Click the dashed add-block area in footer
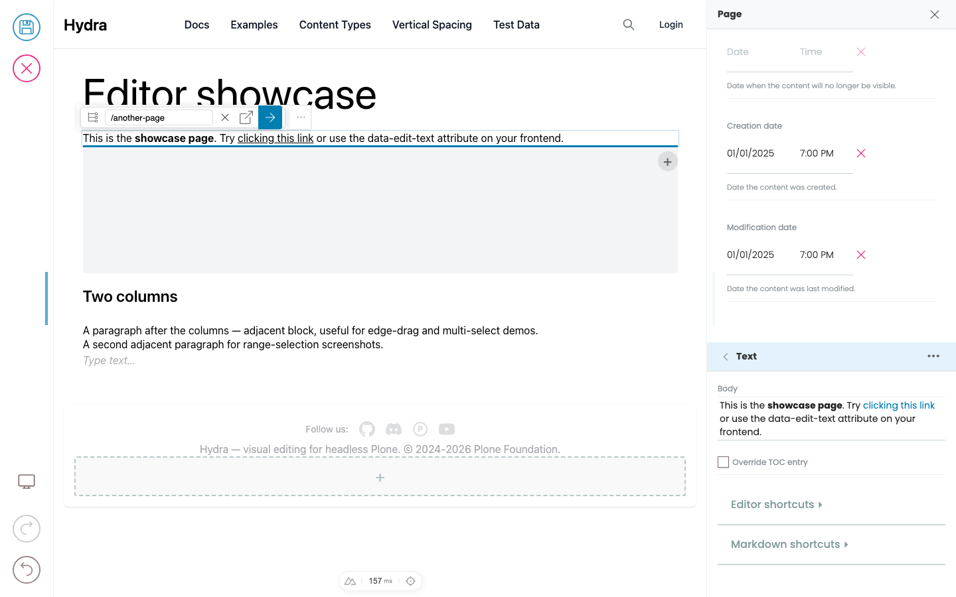The height and width of the screenshot is (597, 956). 380,476
